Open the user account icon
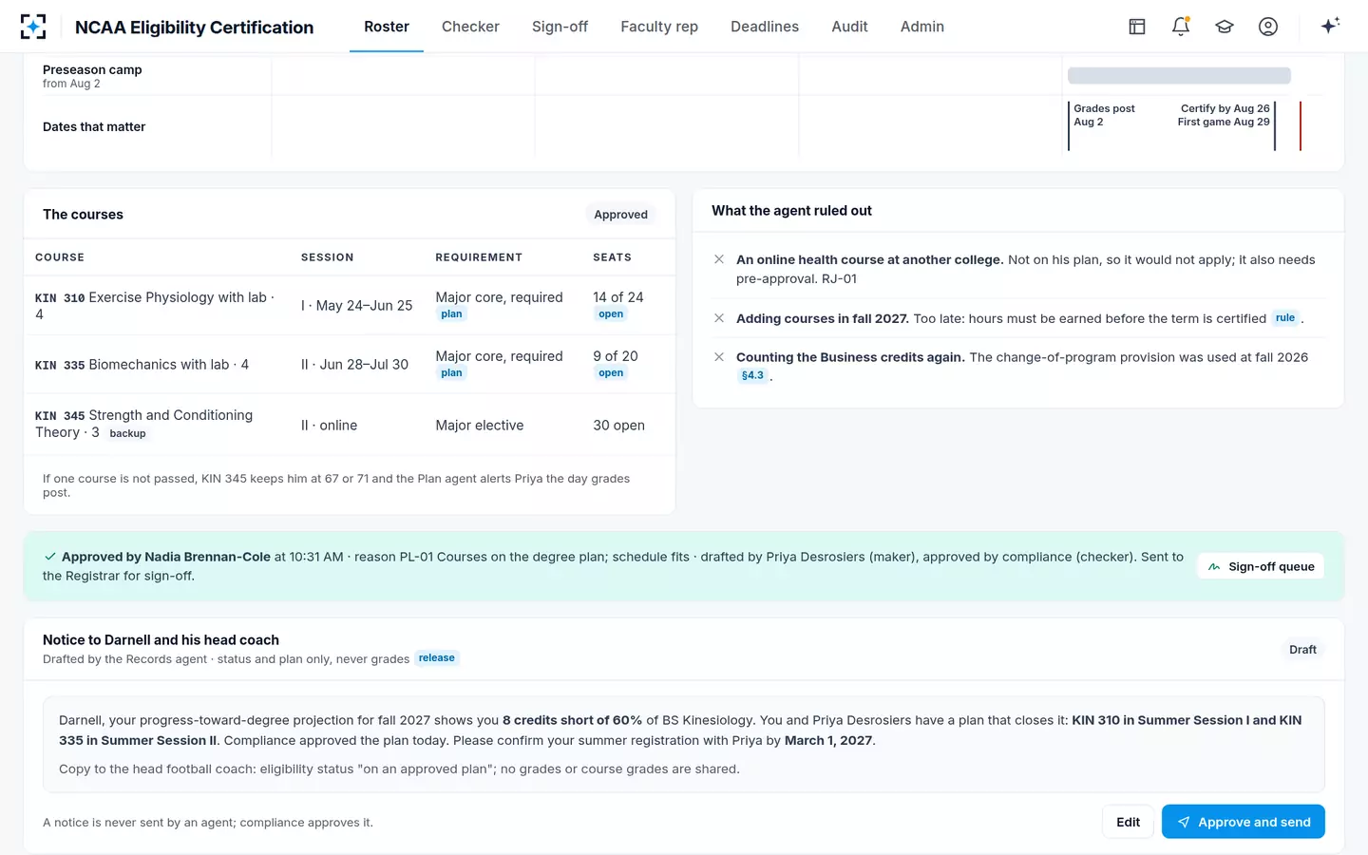Screen dimensions: 1368x855 [1268, 27]
